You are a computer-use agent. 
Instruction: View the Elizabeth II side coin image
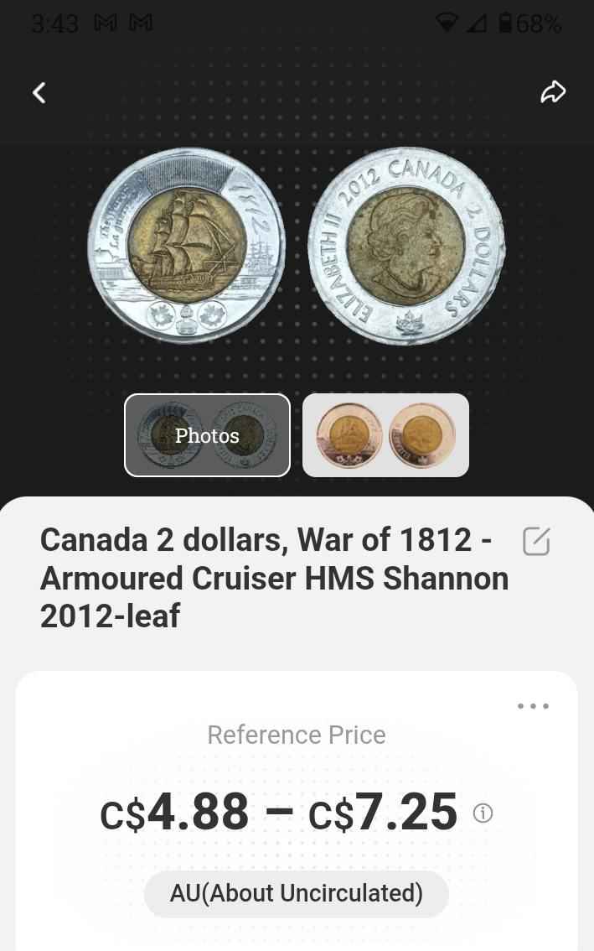[406, 245]
